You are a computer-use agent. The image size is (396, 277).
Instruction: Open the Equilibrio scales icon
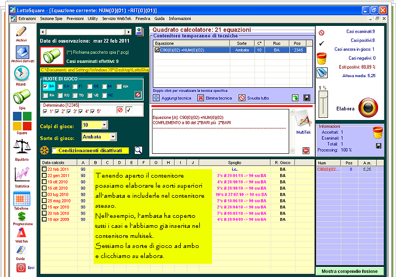(22, 147)
